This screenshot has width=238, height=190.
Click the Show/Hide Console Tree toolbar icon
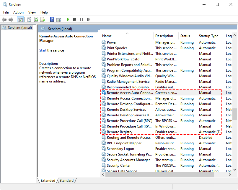[x=20, y=20]
